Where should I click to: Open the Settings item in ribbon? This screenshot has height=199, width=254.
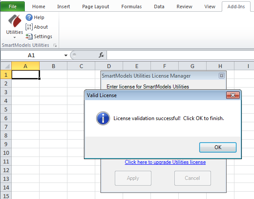click(39, 36)
